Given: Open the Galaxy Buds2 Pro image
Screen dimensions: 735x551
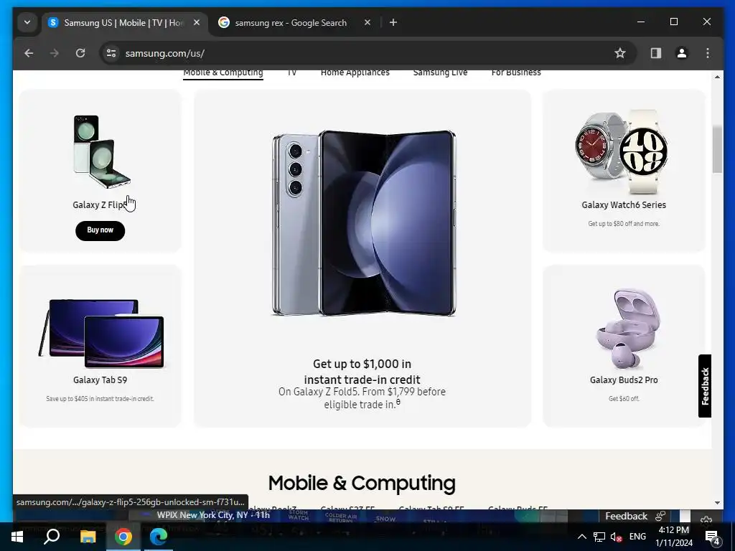Looking at the screenshot, I should (628, 329).
